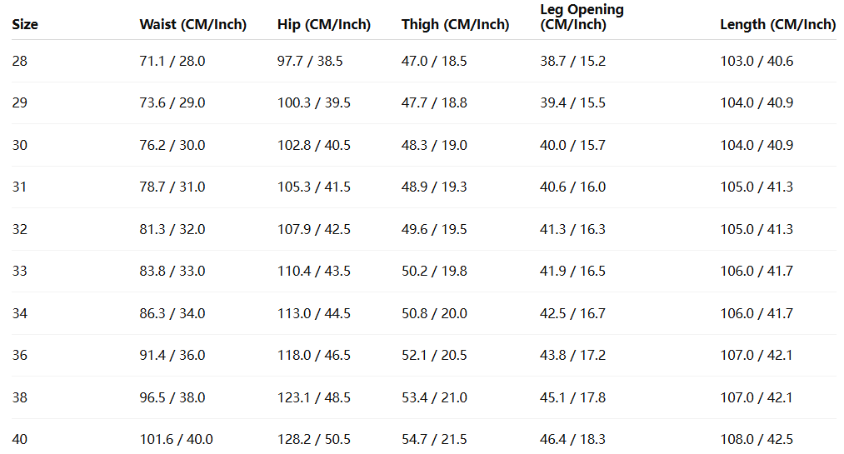Select the size 34 row label
This screenshot has height=454, width=844.
pyautogui.click(x=20, y=313)
